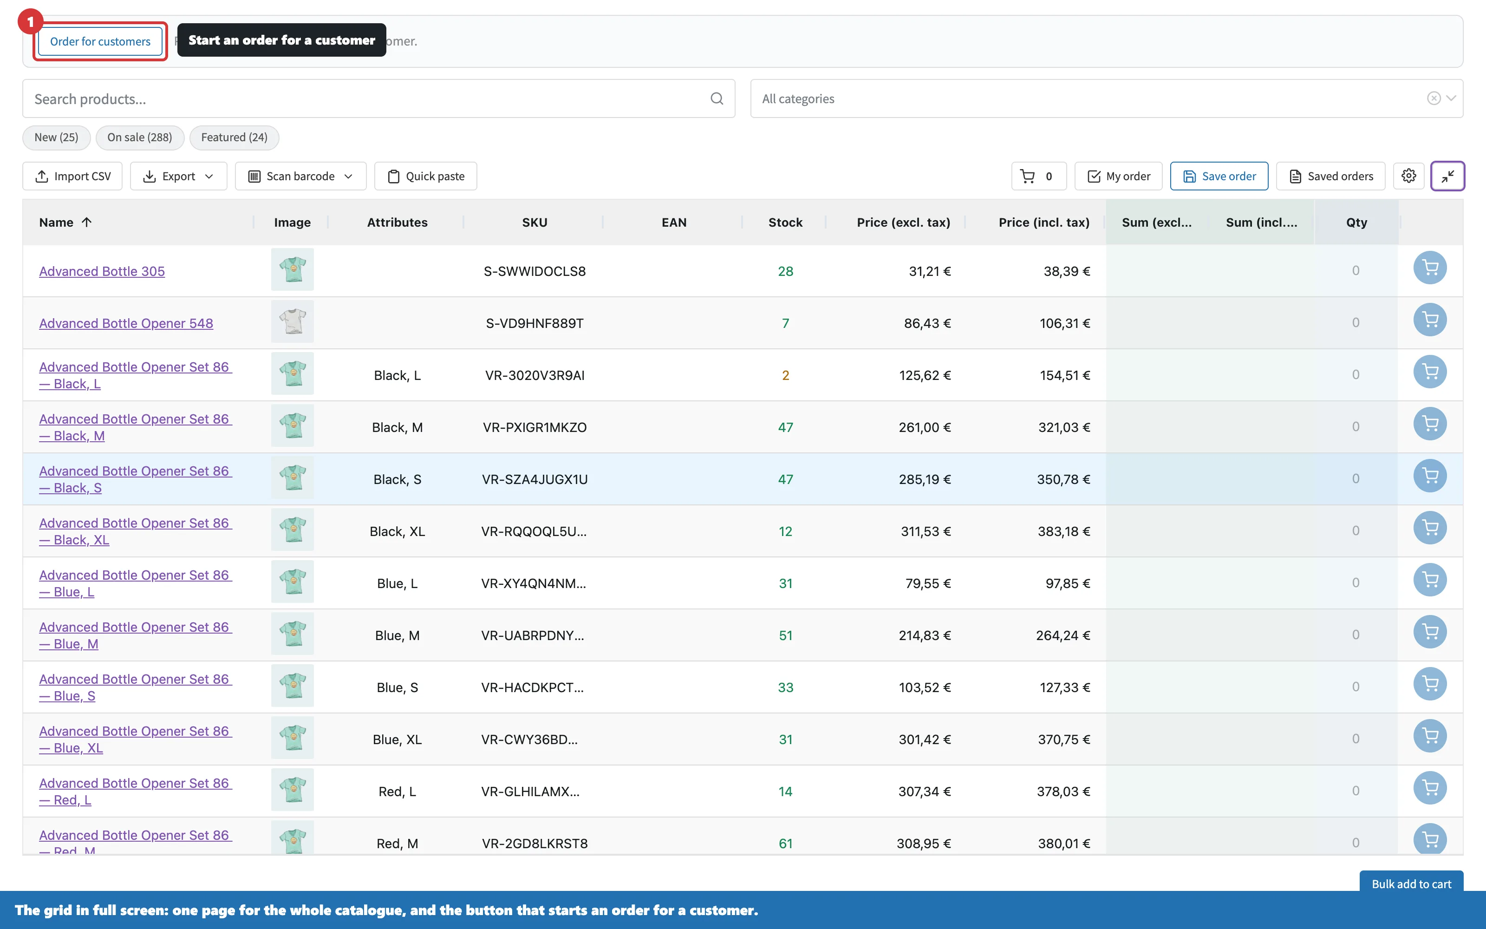Filter by On sale (288) products
This screenshot has width=1486, height=929.
click(x=139, y=137)
